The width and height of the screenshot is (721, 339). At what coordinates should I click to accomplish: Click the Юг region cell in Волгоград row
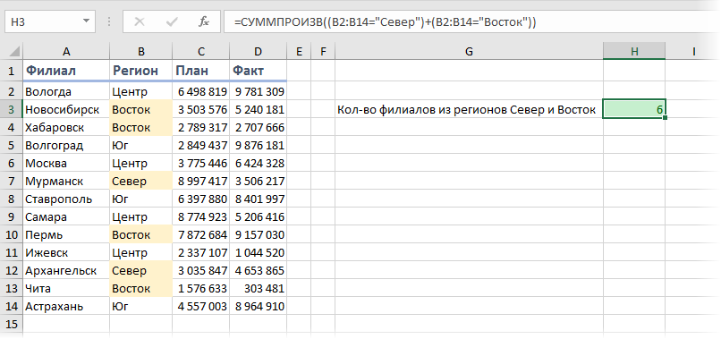click(x=141, y=146)
